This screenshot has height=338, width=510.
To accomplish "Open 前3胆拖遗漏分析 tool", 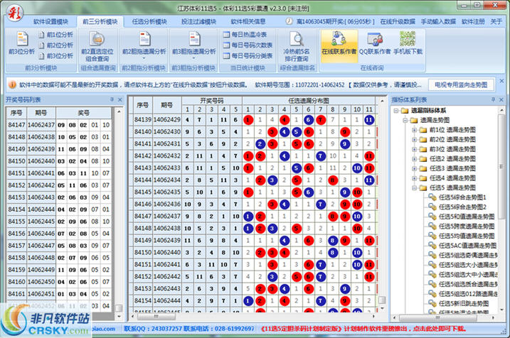I will (x=194, y=44).
